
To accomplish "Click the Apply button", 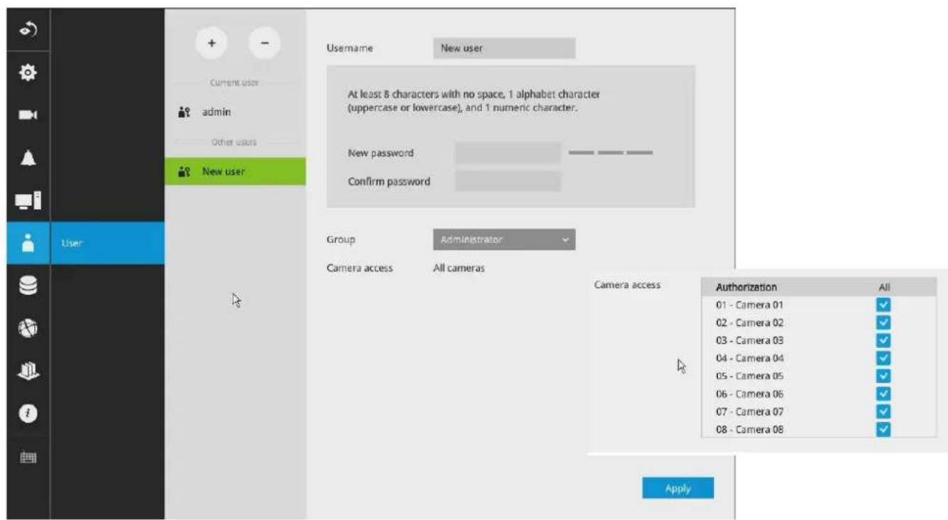I will (678, 488).
